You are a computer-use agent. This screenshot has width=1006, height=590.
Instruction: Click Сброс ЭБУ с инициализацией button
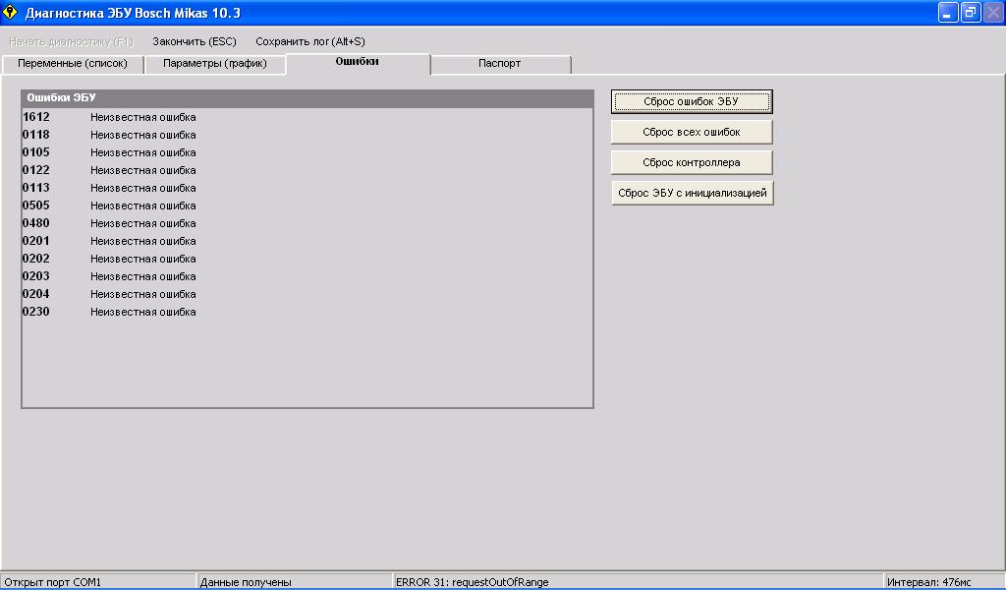point(693,194)
